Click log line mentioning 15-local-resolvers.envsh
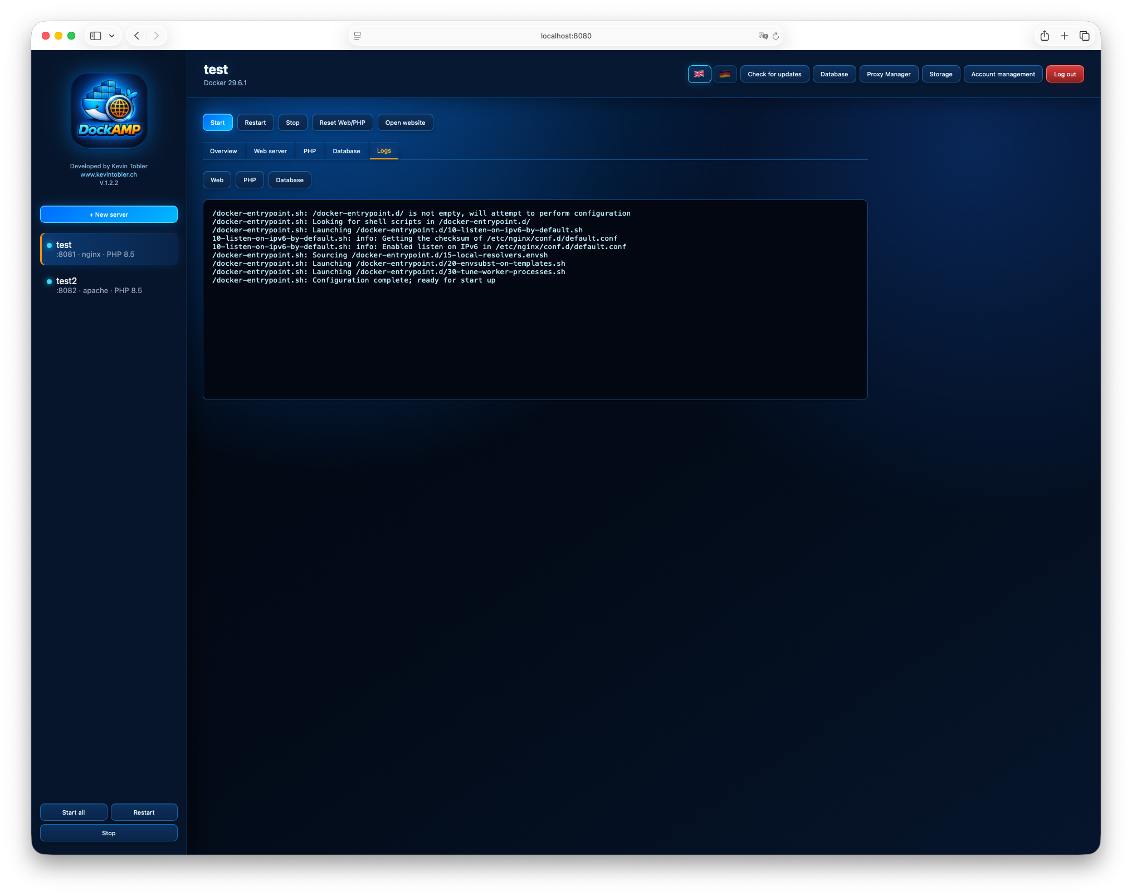1132x896 pixels. click(380, 255)
